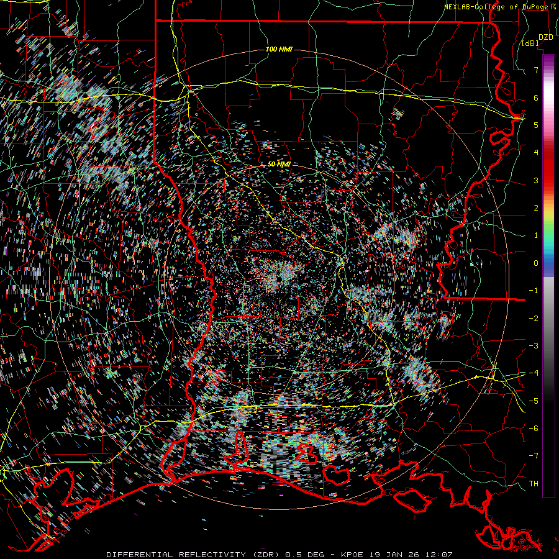Click the "0" value on the color scale

coord(536,263)
